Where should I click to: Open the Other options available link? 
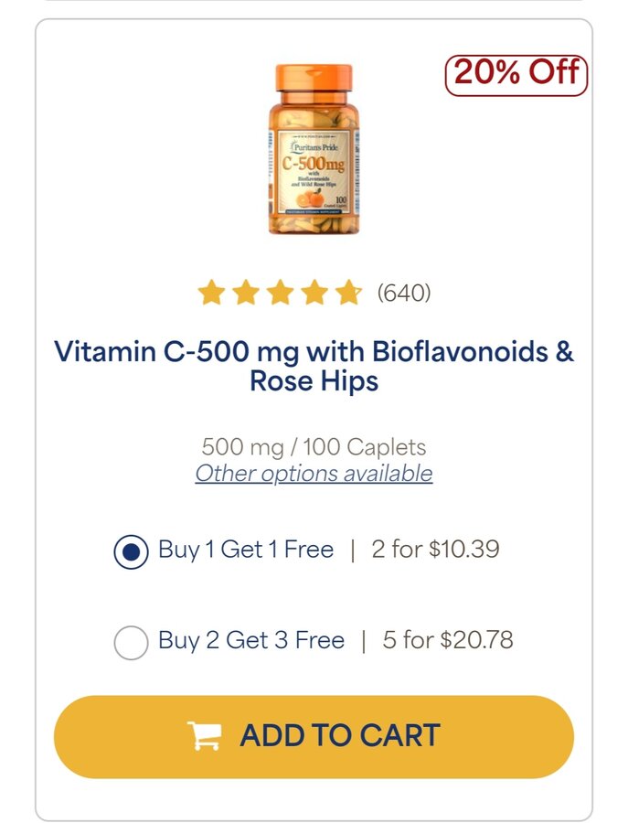click(x=314, y=474)
